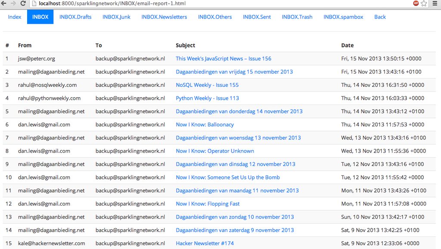Image resolution: width=441 pixels, height=249 pixels.
Task: Open Dagaanbiedingen van zaterdag 9 november 2013
Action: [235, 230]
